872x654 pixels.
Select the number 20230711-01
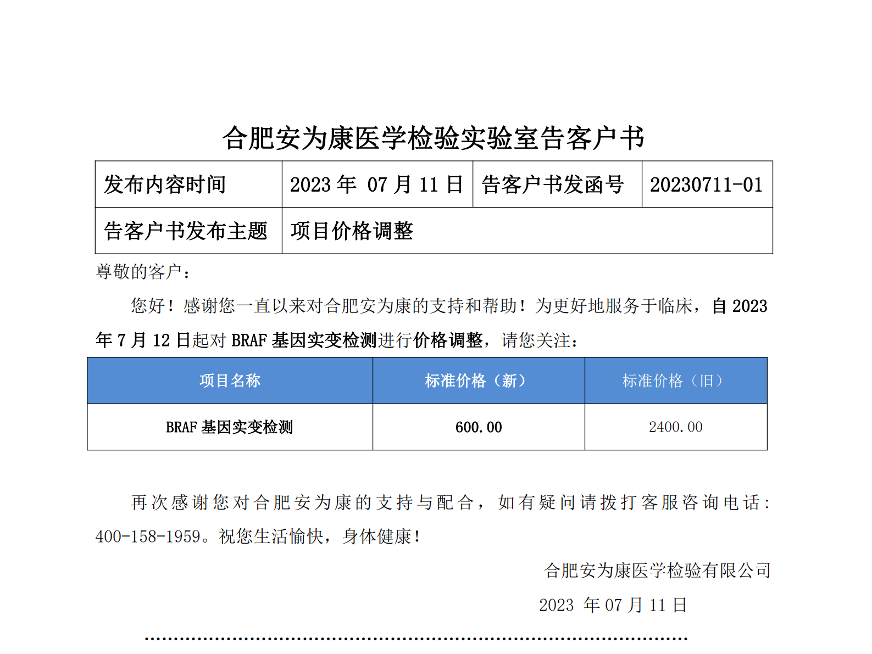707,185
